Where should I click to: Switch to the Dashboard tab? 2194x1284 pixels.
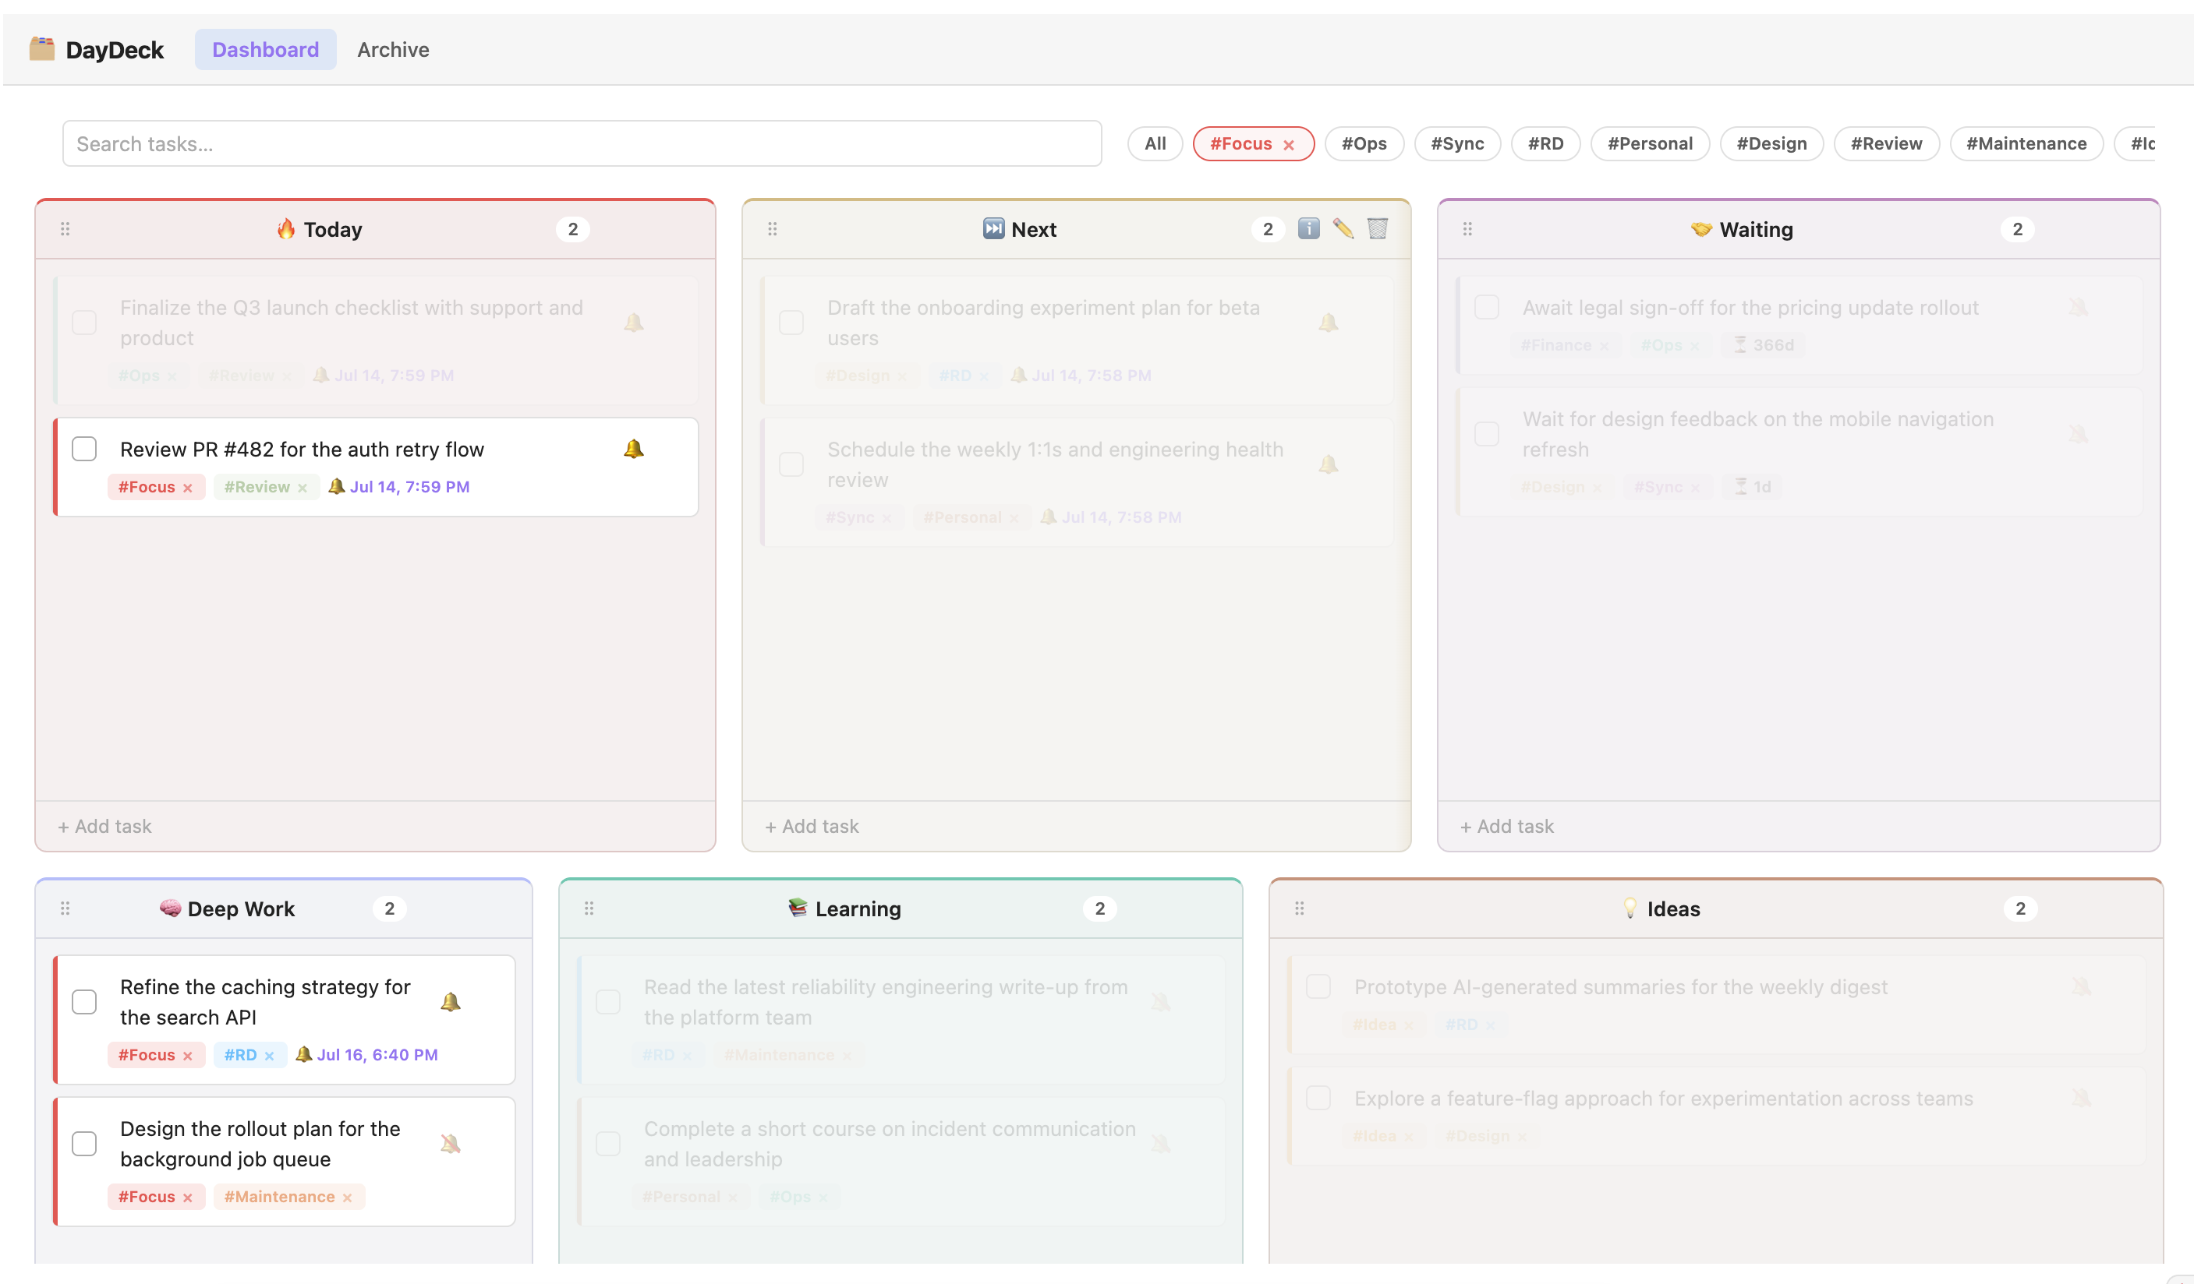pos(266,50)
